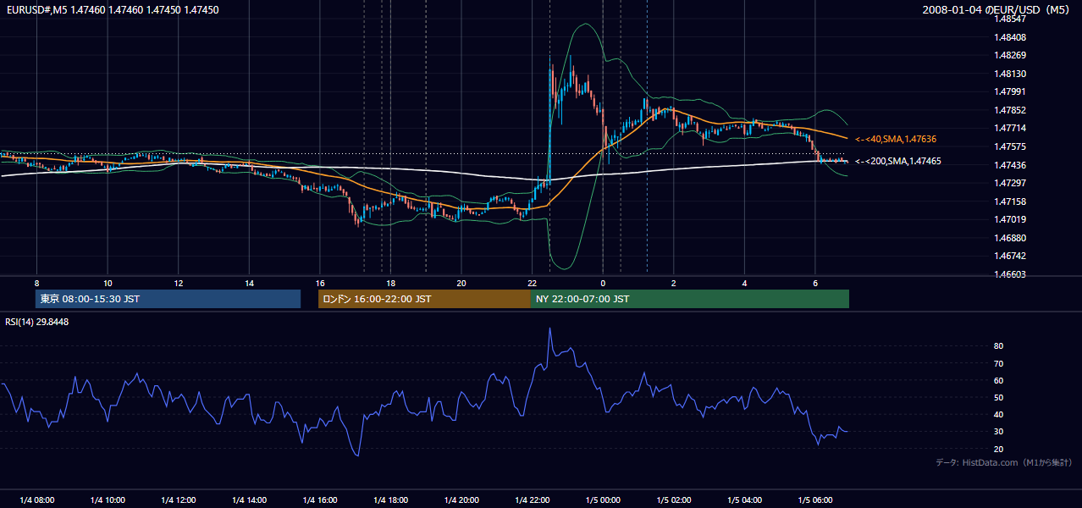This screenshot has height=508, width=1082.
Task: Click price level 1.46880 on the axis
Action: click(1012, 238)
